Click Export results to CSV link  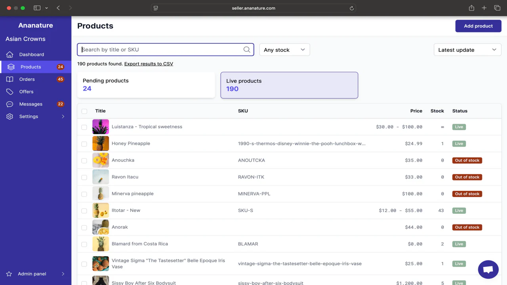point(149,64)
